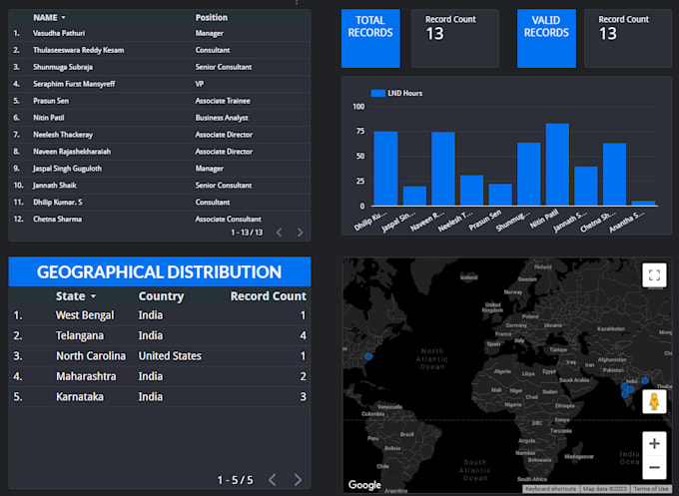Click the North Carolina map marker
Viewport: 679px width, 496px height.
[x=368, y=356]
